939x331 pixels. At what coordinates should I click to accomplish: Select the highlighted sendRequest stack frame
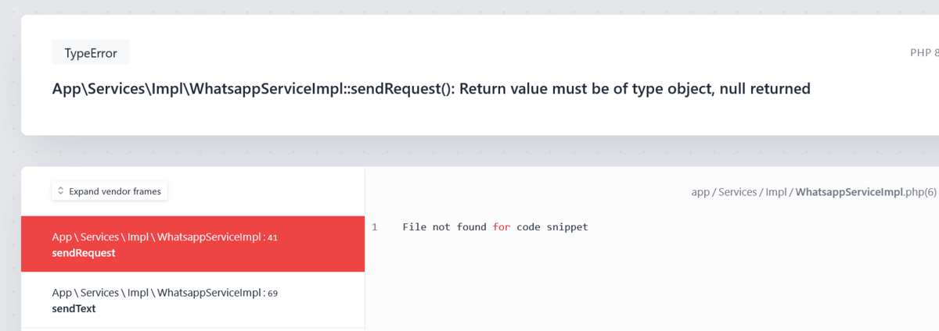click(193, 244)
